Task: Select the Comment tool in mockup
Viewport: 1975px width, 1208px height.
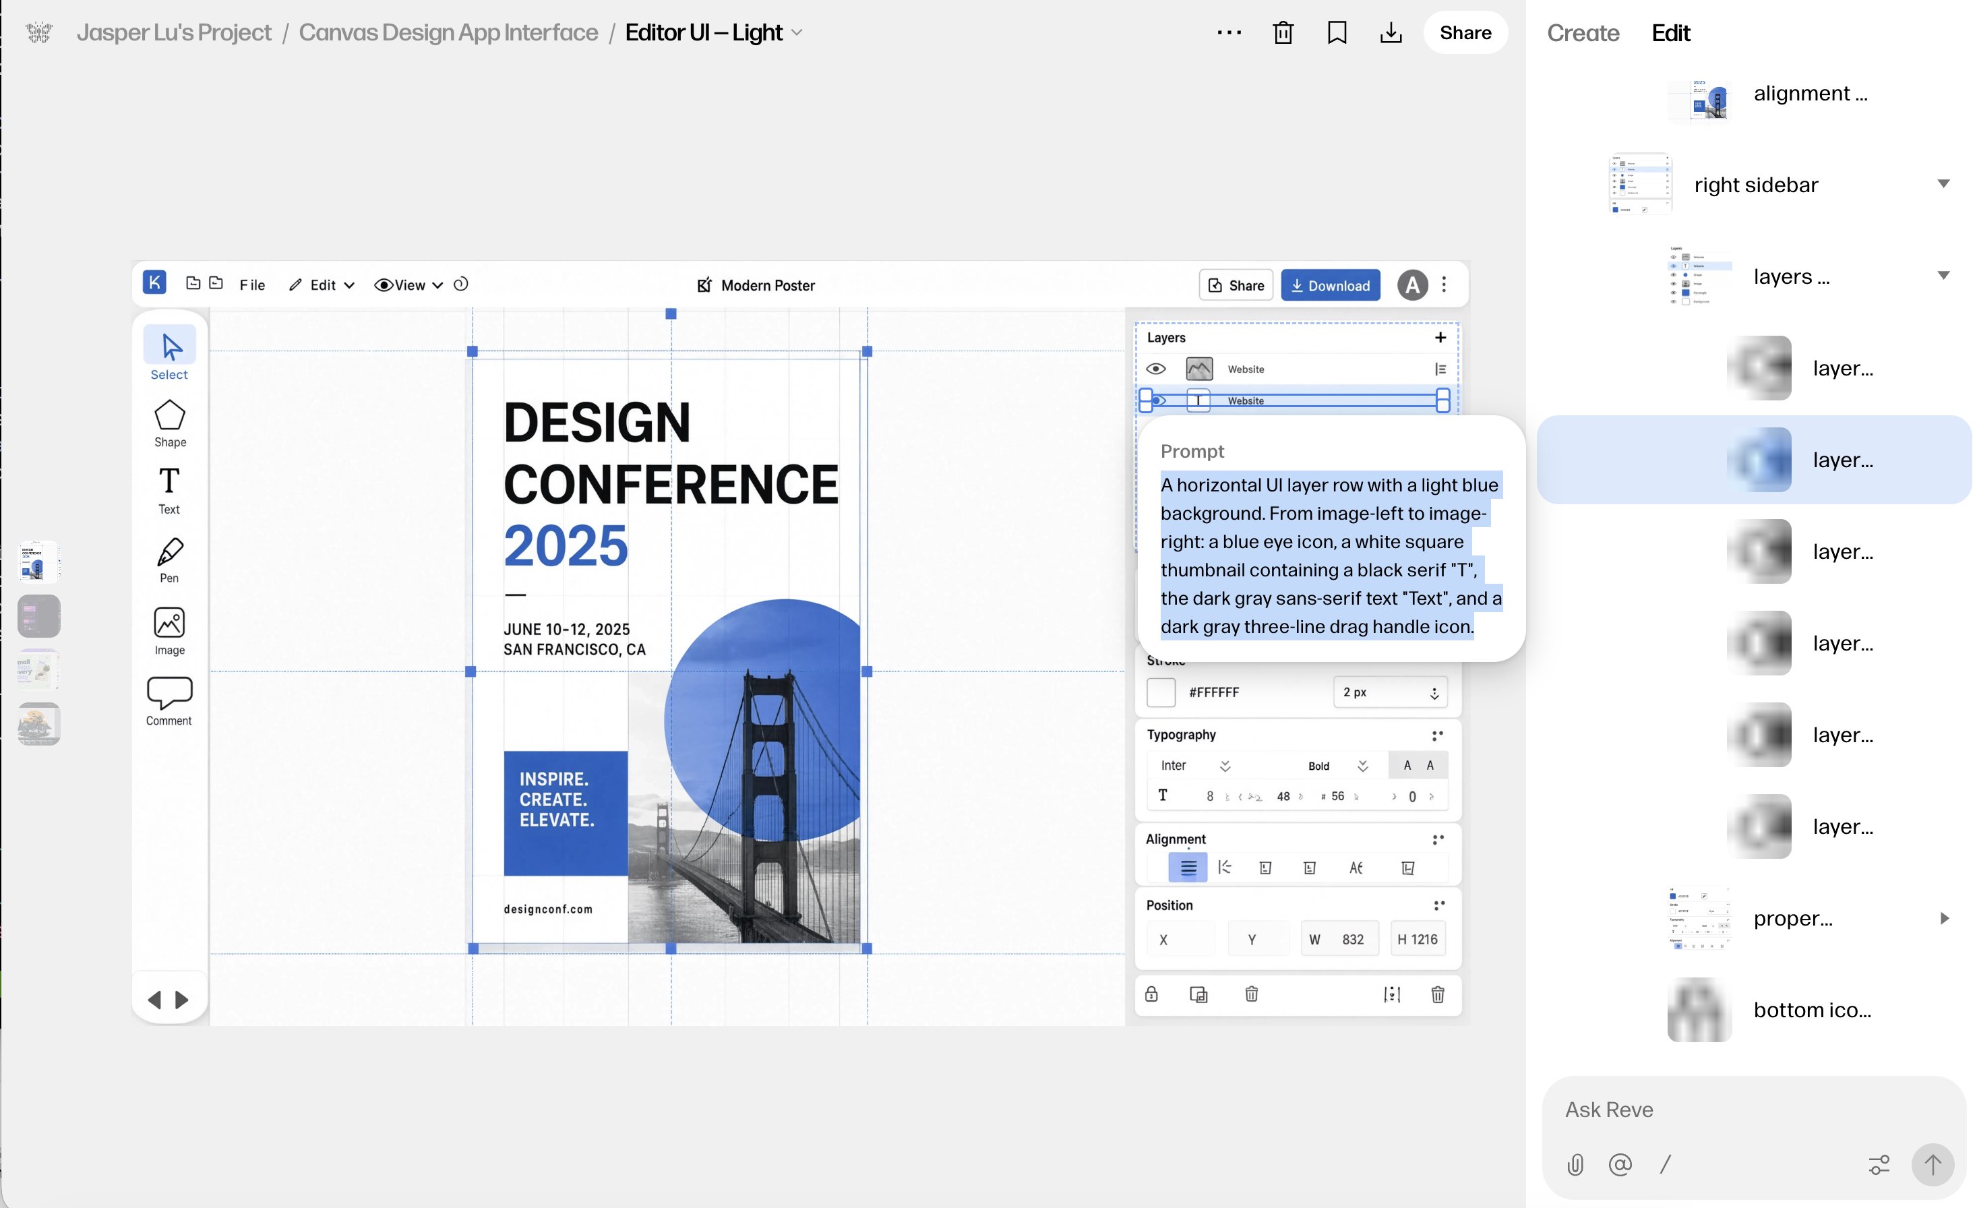Action: (169, 700)
